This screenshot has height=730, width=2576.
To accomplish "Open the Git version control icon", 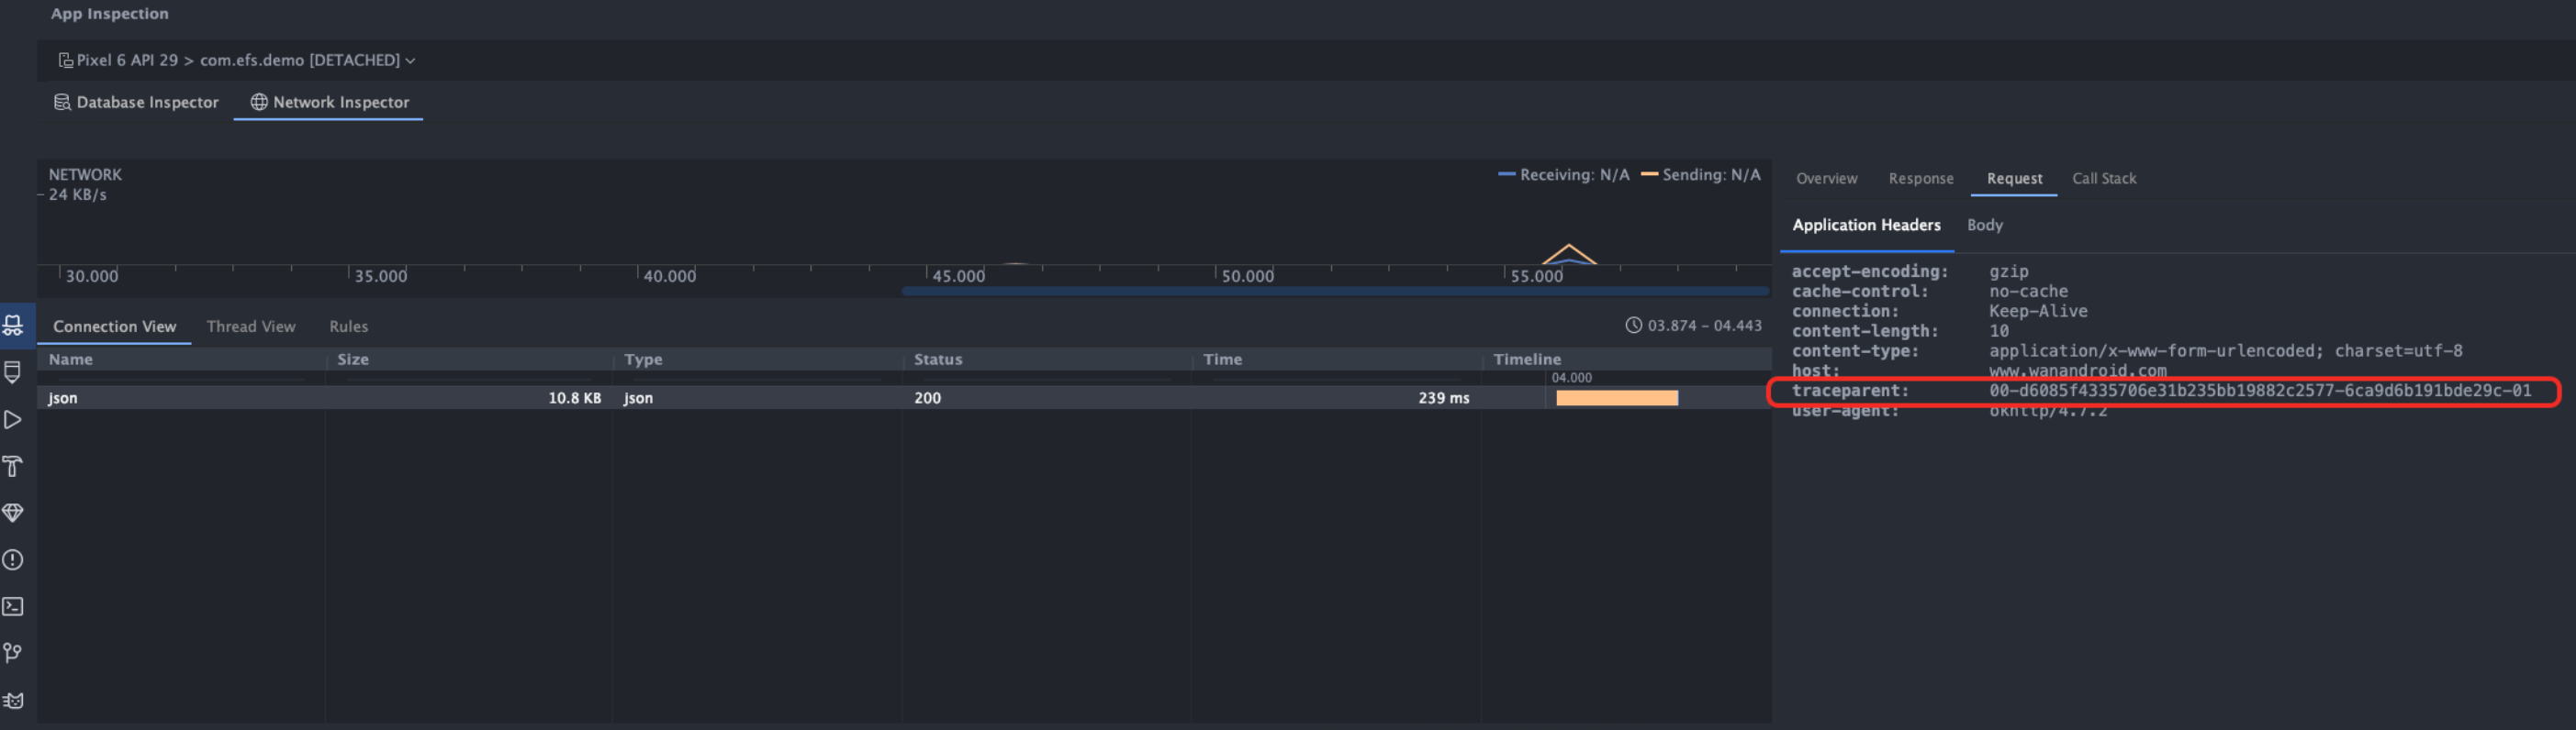I will point(13,653).
